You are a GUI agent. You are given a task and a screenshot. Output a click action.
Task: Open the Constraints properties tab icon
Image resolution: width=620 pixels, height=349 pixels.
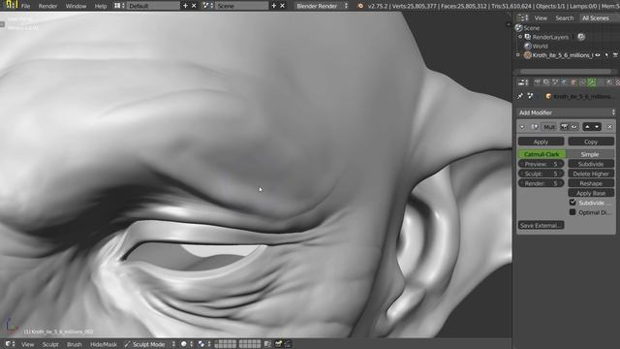582,82
